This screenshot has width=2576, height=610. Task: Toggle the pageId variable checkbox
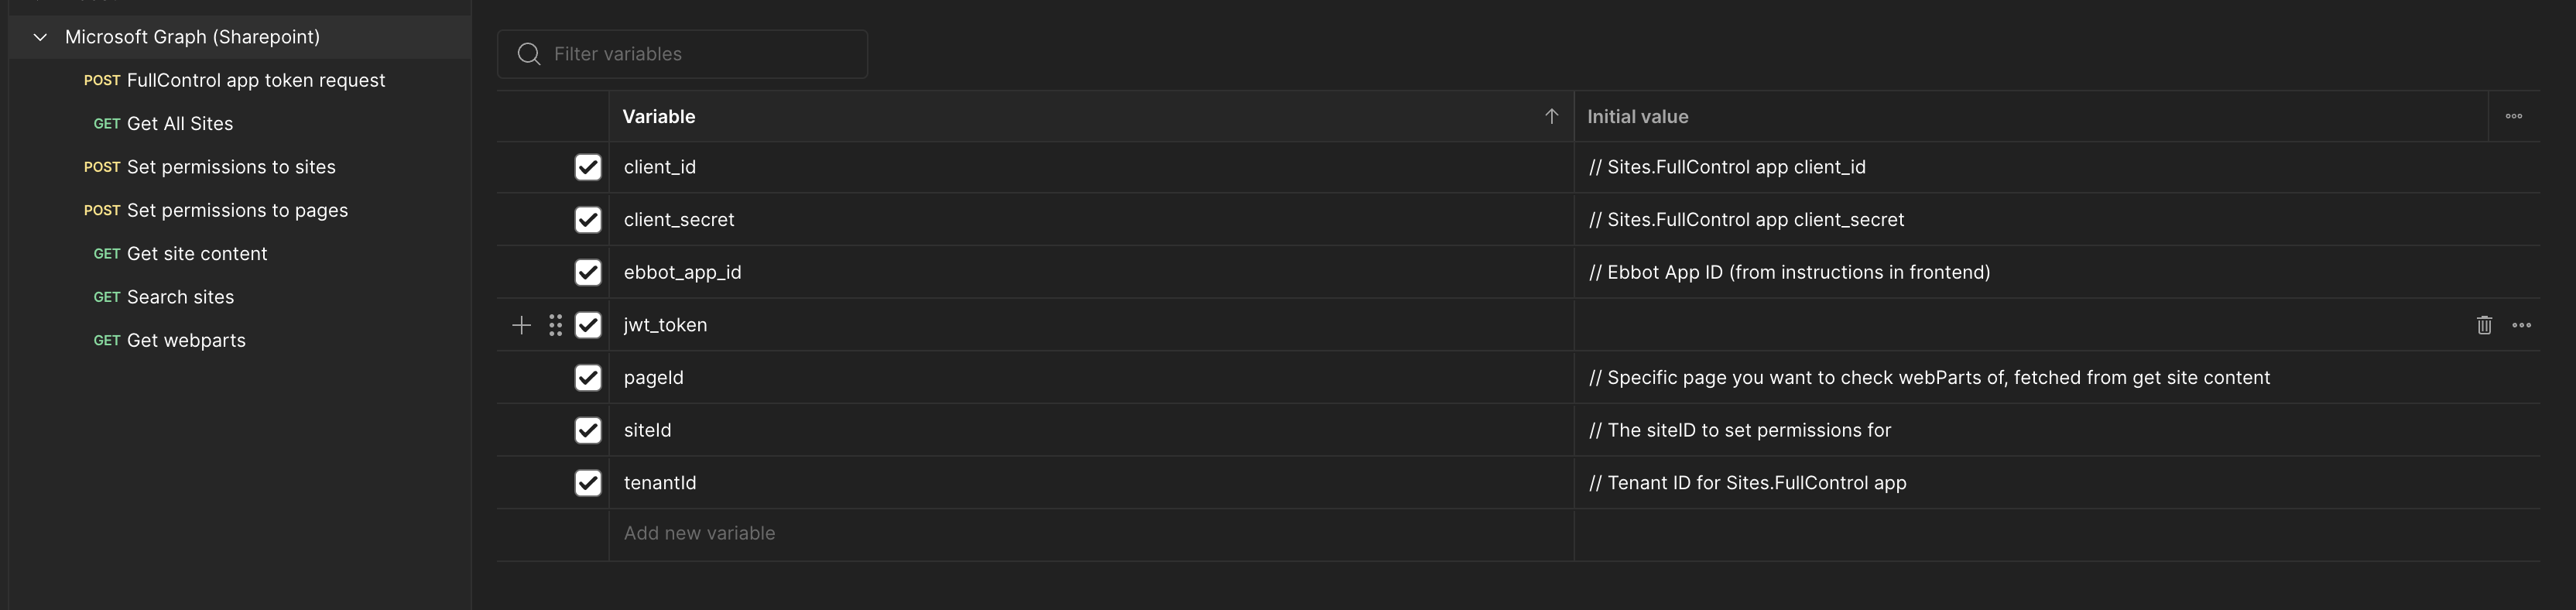point(588,378)
